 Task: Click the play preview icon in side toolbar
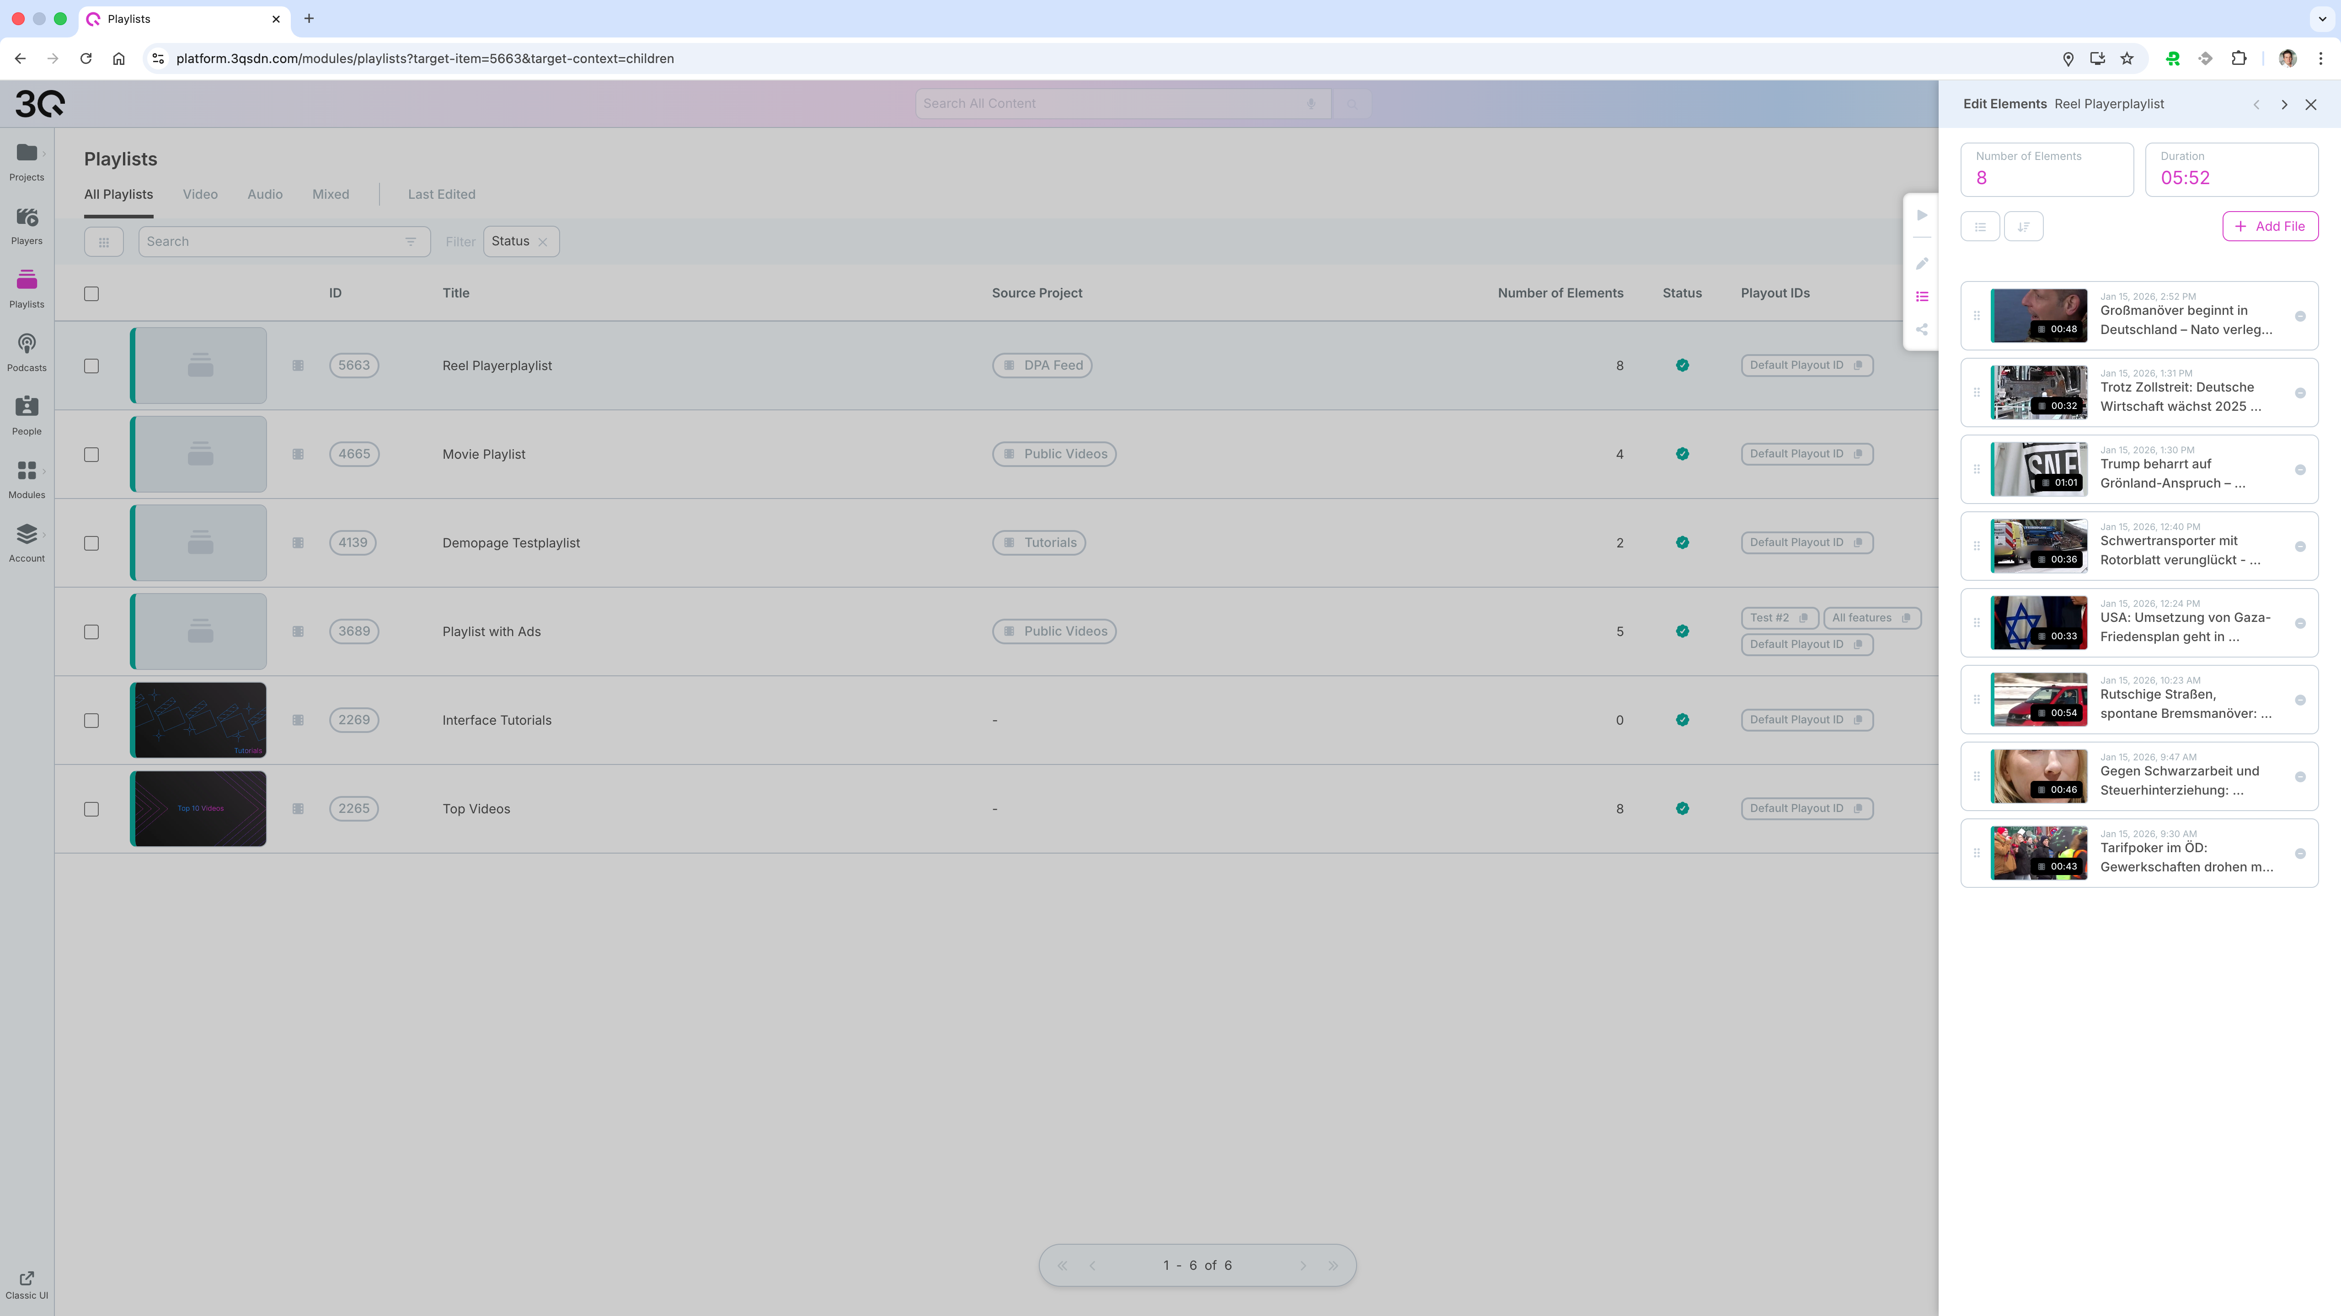pyautogui.click(x=1922, y=215)
